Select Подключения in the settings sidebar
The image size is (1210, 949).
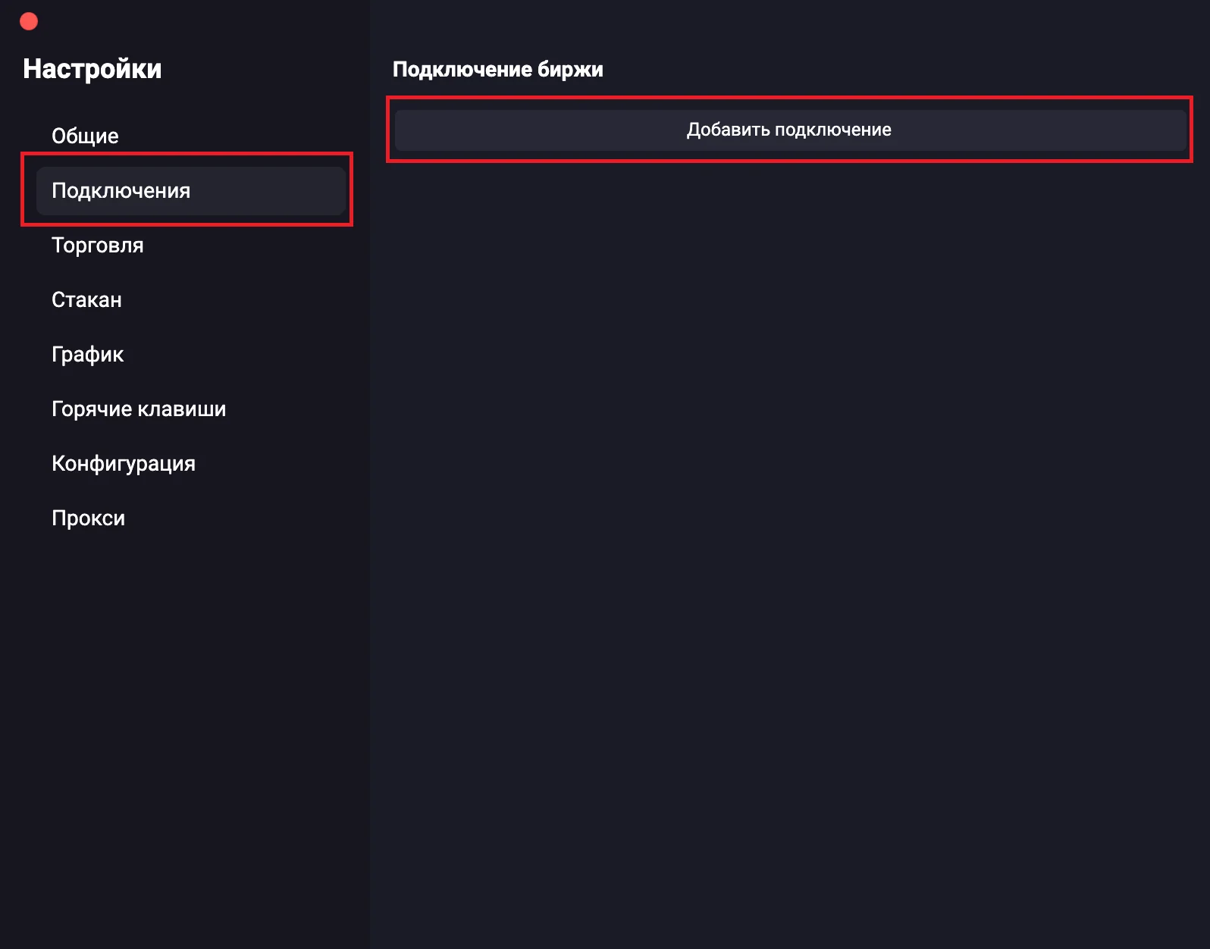[121, 191]
